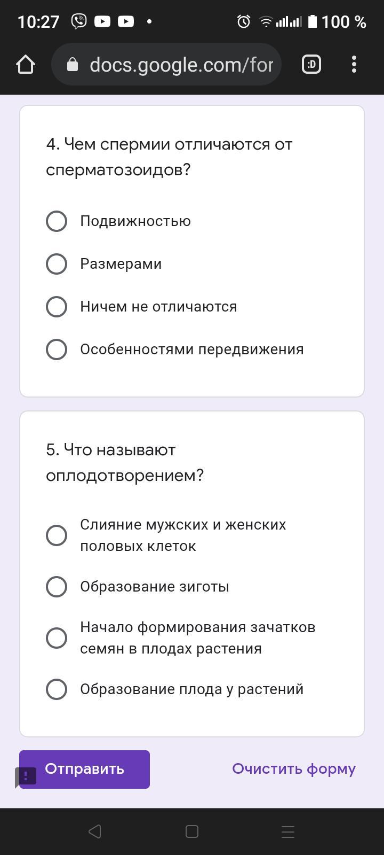Pick the "Образование зиготы" option
Image resolution: width=384 pixels, height=855 pixels.
point(57,587)
